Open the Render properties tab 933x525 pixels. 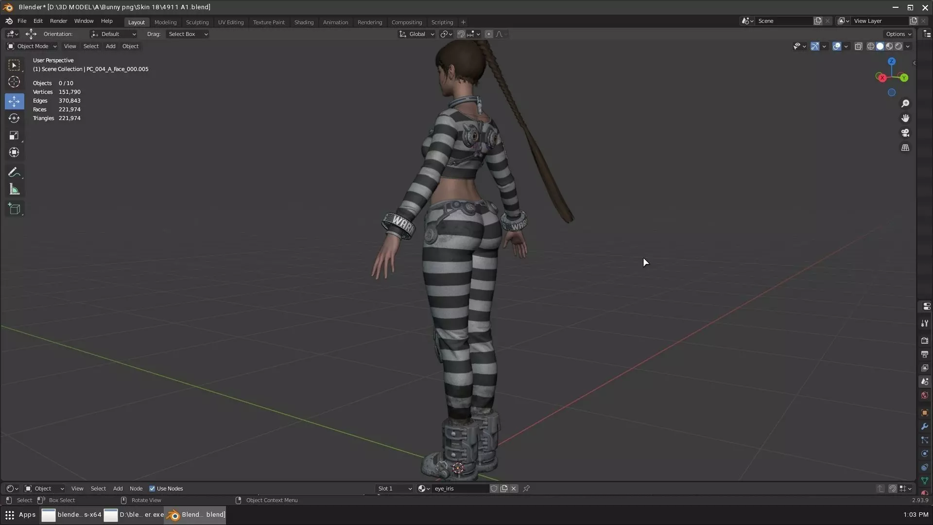click(x=925, y=340)
